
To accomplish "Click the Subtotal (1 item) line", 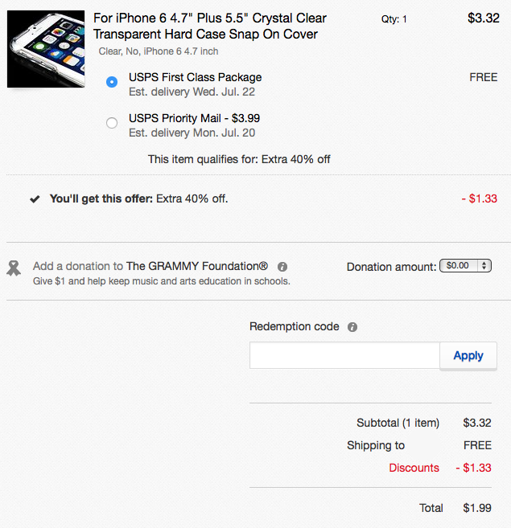I will tap(424, 423).
